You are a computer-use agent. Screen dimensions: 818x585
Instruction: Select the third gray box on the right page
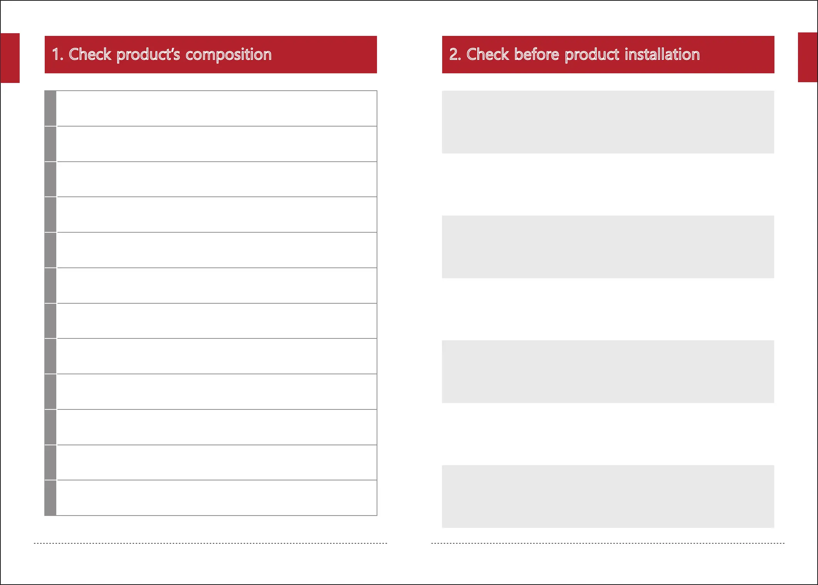click(x=608, y=372)
